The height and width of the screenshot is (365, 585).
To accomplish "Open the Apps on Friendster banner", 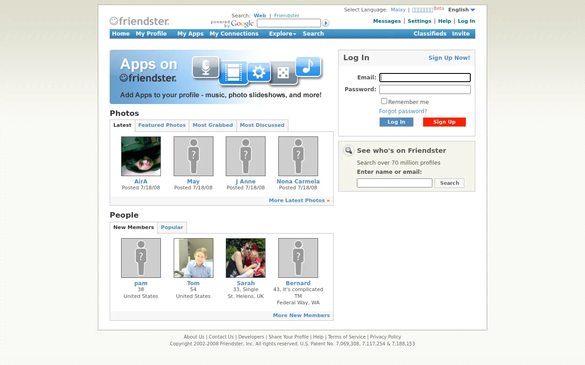I will 217,77.
